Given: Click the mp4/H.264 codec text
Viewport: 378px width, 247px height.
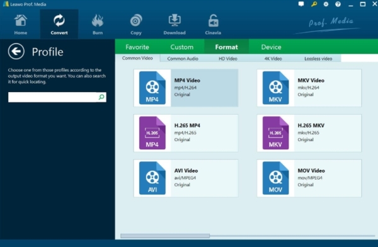Looking at the screenshot, I should click(x=185, y=88).
